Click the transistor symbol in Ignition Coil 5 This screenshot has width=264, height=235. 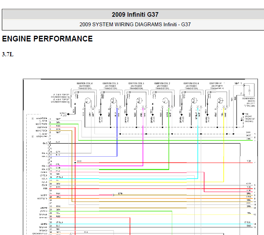(139, 101)
